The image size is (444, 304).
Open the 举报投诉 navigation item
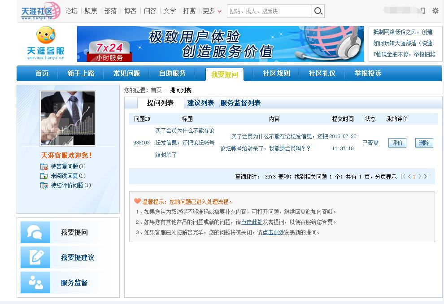coord(367,73)
